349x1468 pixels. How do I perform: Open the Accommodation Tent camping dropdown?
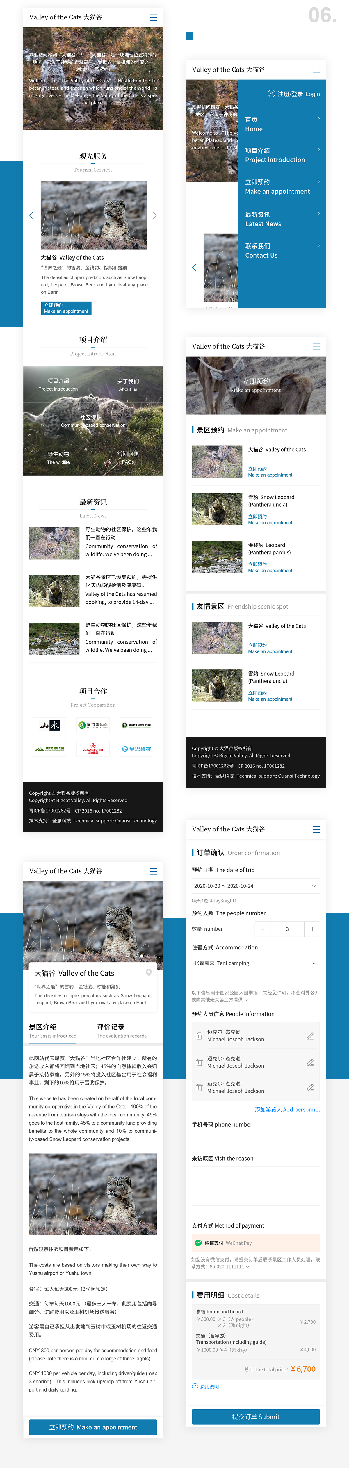[255, 963]
